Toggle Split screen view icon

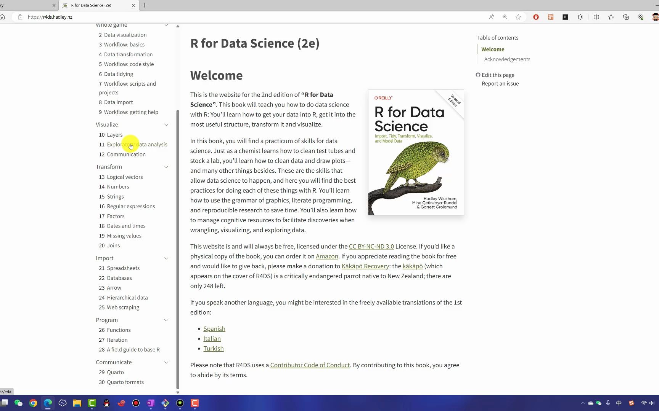pos(596,17)
